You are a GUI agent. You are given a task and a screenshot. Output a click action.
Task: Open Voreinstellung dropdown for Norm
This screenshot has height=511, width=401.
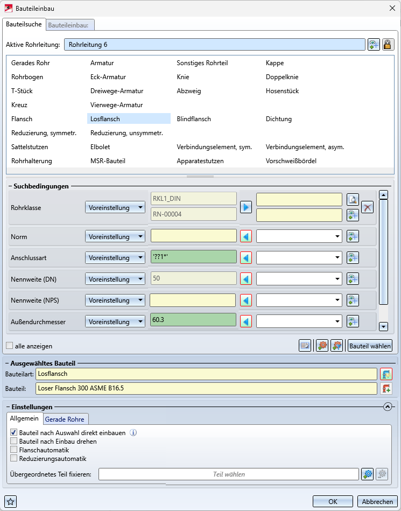click(x=115, y=236)
